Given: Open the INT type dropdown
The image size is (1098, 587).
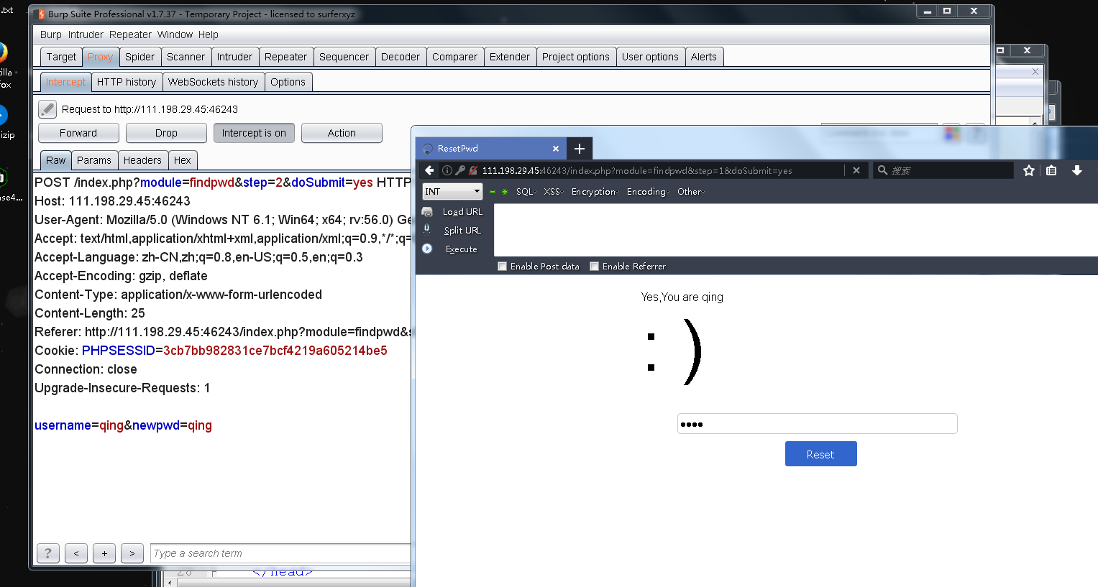Looking at the screenshot, I should 452,191.
